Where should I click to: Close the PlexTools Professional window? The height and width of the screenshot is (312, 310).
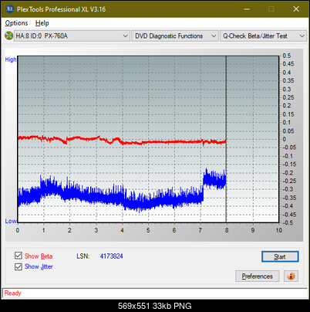point(296,9)
